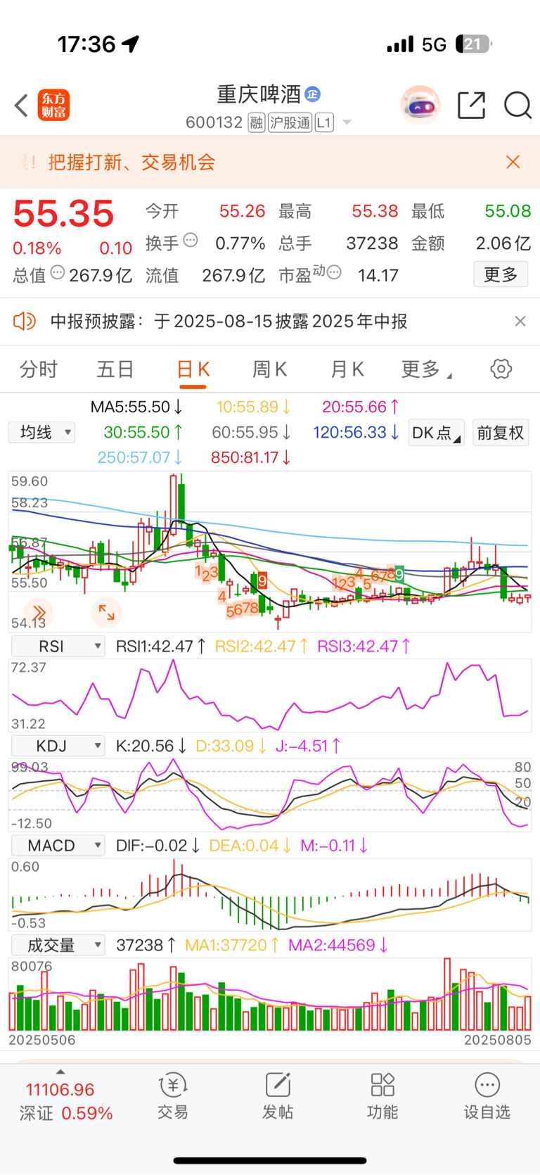Tap the back arrow icon
This screenshot has width=540, height=1175.
(21, 106)
